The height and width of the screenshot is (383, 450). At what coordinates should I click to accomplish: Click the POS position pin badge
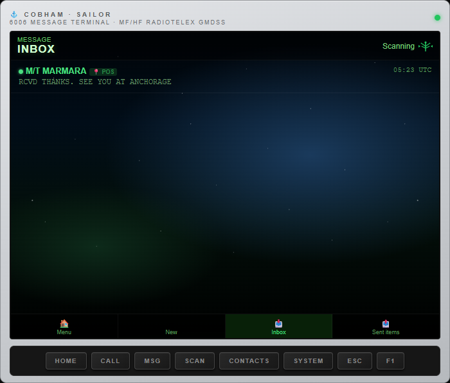point(104,71)
